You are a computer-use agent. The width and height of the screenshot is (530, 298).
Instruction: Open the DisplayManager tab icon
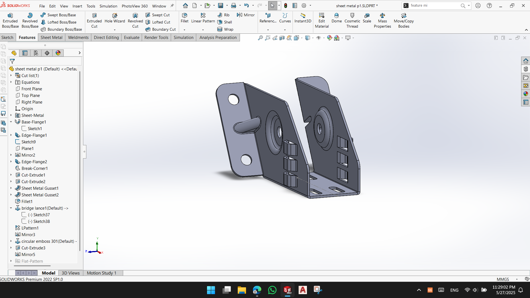click(58, 53)
